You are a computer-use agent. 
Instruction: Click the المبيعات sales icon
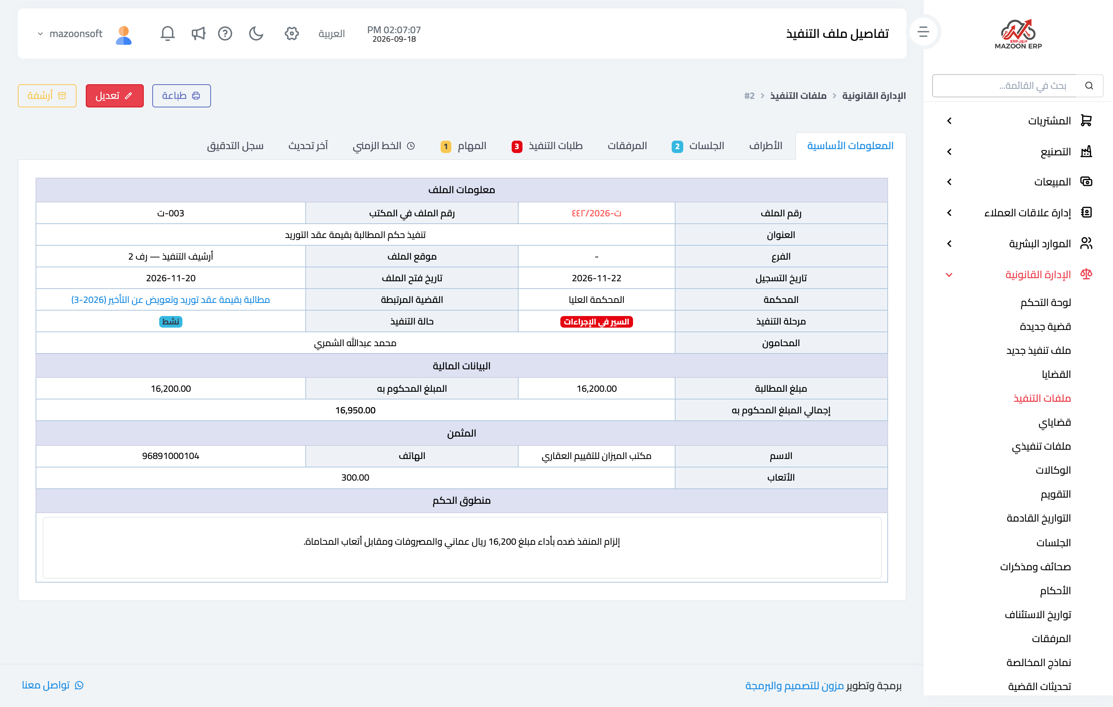pyautogui.click(x=1086, y=182)
